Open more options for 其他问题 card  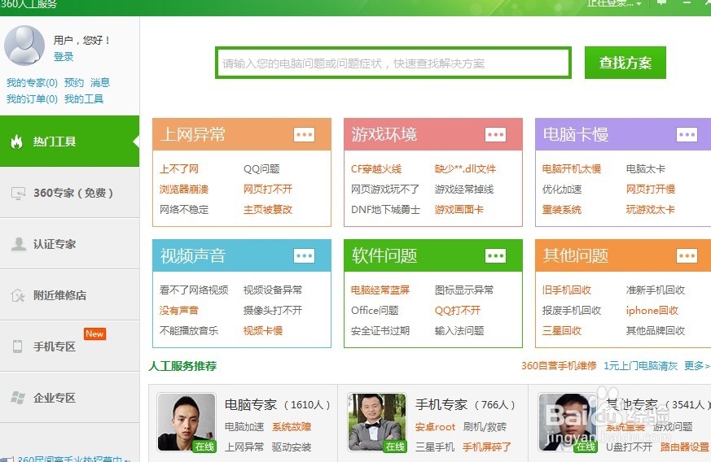point(687,256)
